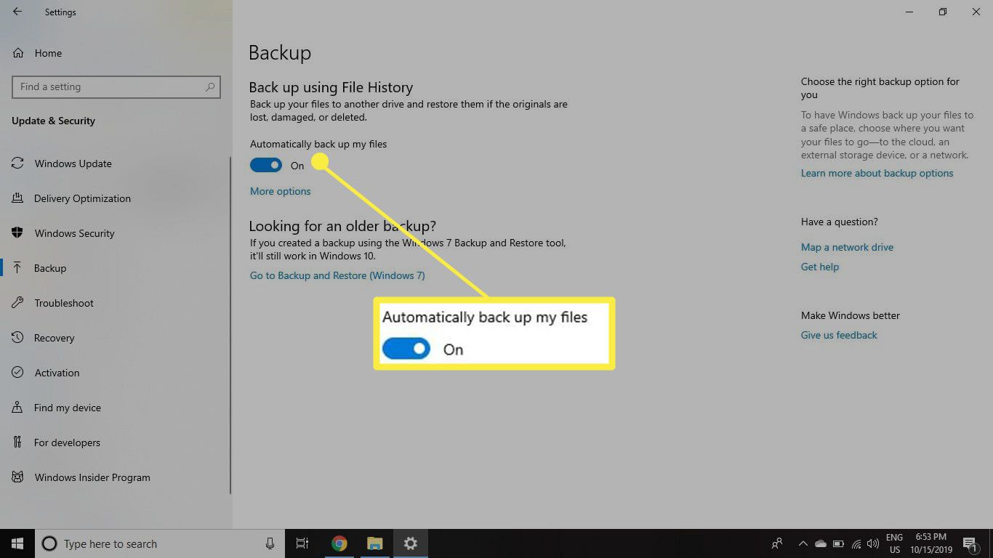Image resolution: width=993 pixels, height=558 pixels.
Task: Click the More options link
Action: (280, 191)
